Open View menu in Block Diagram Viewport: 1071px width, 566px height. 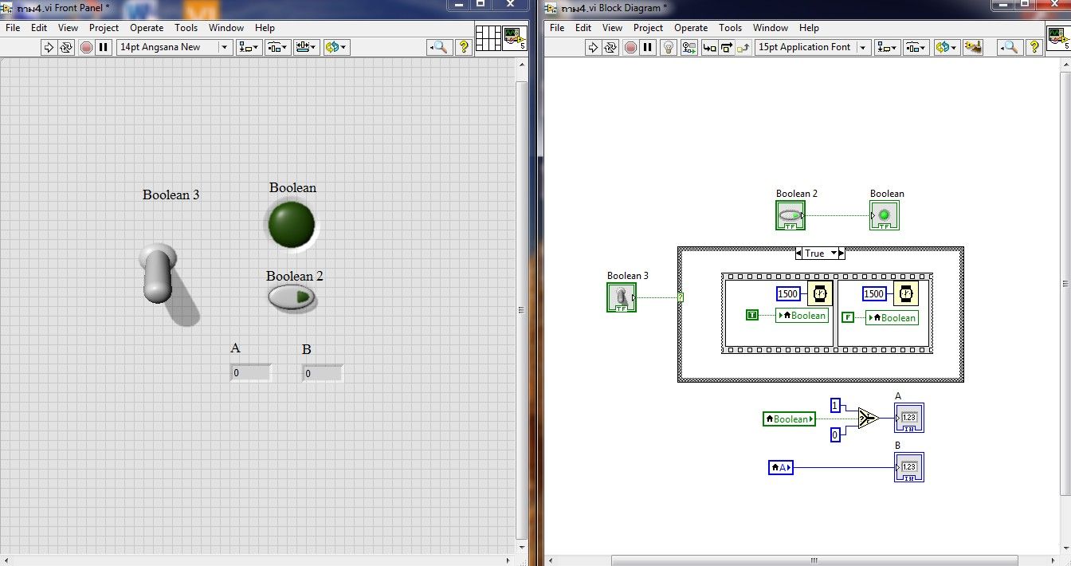(x=612, y=27)
